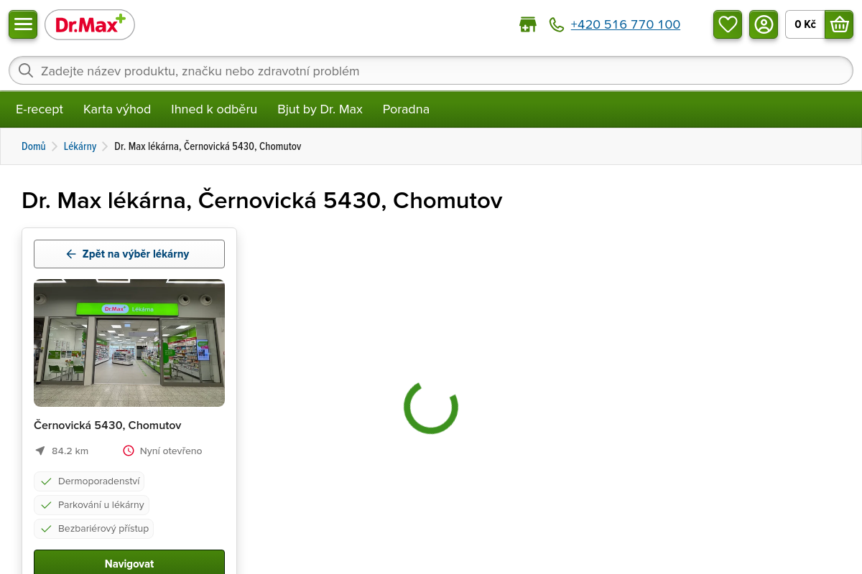
Task: Open the Poradna section
Action: (406, 109)
